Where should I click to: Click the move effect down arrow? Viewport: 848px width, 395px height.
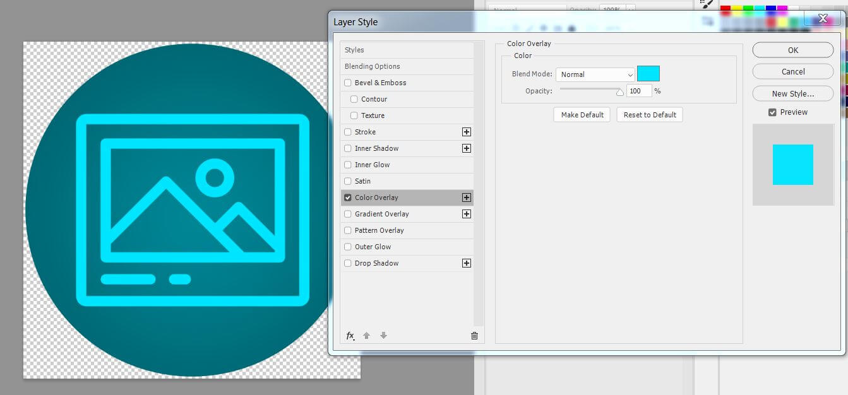[383, 336]
